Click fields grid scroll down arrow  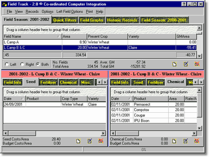199,56
